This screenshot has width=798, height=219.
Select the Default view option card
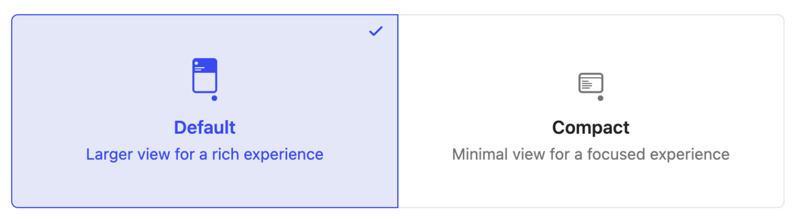(x=205, y=111)
